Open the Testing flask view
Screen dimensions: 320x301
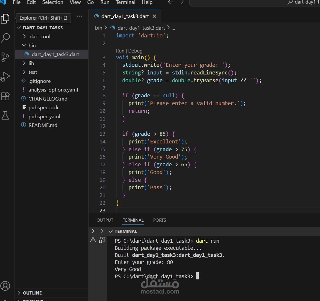coord(5,115)
